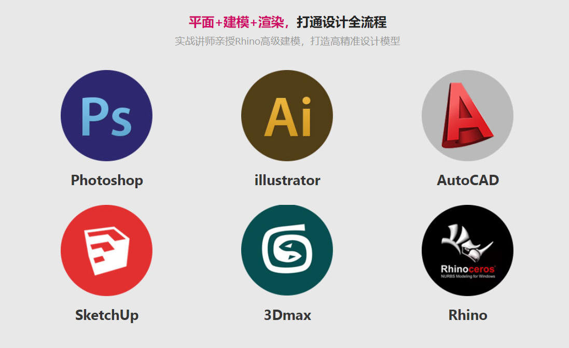Viewport: 569px width, 348px height.
Task: Click the Photoshop Ps circular icon
Action: tap(106, 116)
